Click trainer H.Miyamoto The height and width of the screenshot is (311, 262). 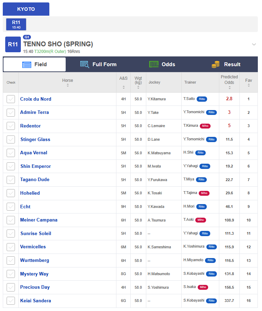pyautogui.click(x=193, y=260)
